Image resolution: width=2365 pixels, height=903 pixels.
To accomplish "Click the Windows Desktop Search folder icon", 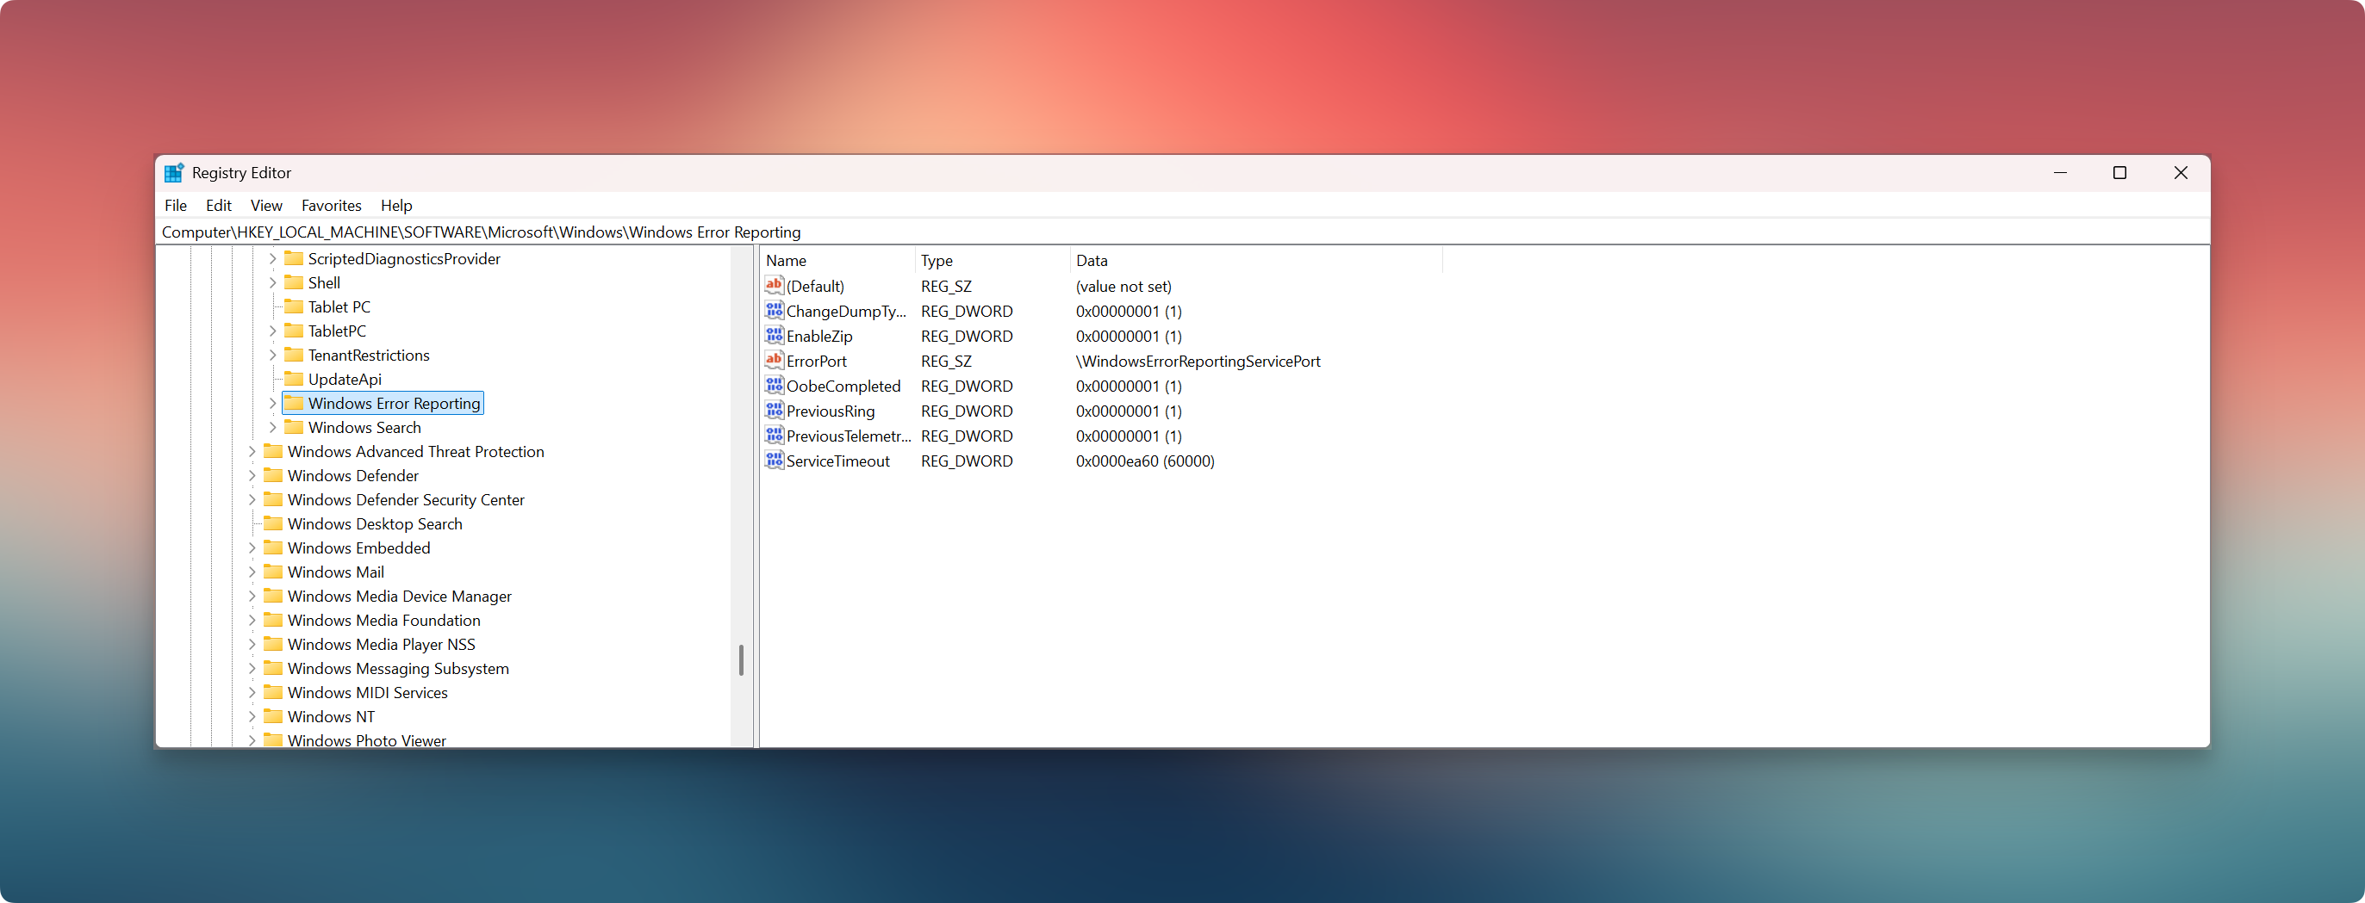I will pyautogui.click(x=272, y=523).
